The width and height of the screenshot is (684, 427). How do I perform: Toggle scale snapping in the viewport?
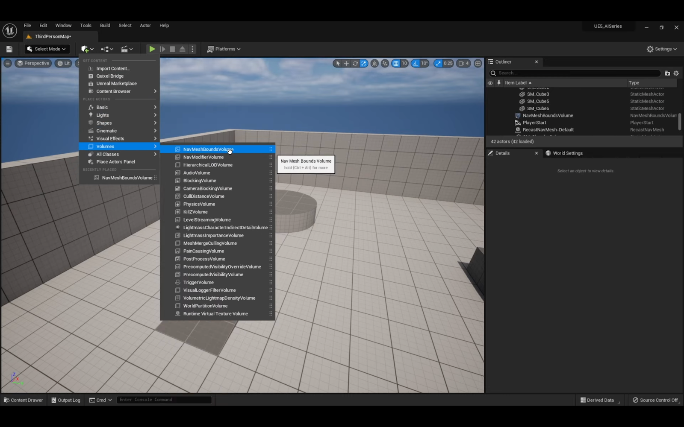pos(438,63)
